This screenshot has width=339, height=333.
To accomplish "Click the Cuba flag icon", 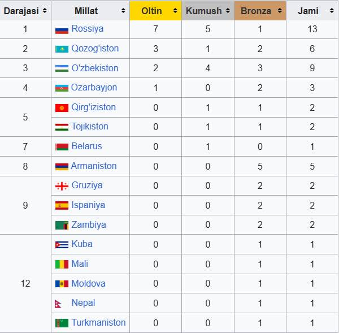I will coord(62,245).
